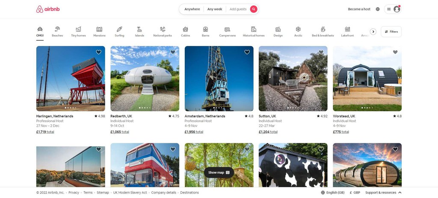Image resolution: width=438 pixels, height=198 pixels.
Task: Save the Harlingen, Netherlands listing with heart
Action: click(x=99, y=52)
